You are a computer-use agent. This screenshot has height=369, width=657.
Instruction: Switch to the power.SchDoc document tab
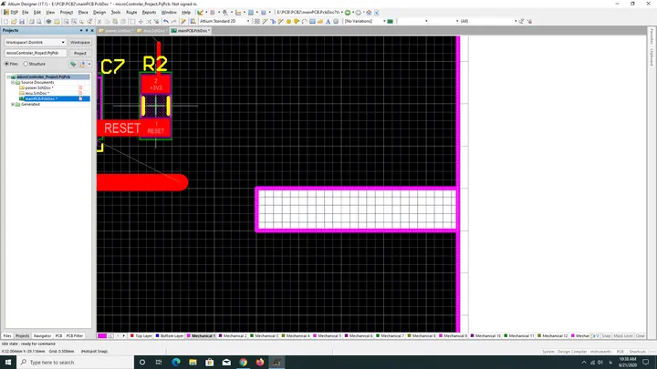(116, 31)
